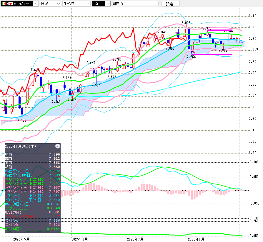
Task: Select the 安値 7.868 row
Action: (33, 163)
